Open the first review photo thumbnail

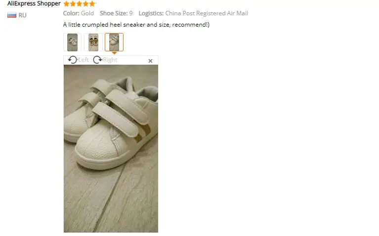click(72, 42)
